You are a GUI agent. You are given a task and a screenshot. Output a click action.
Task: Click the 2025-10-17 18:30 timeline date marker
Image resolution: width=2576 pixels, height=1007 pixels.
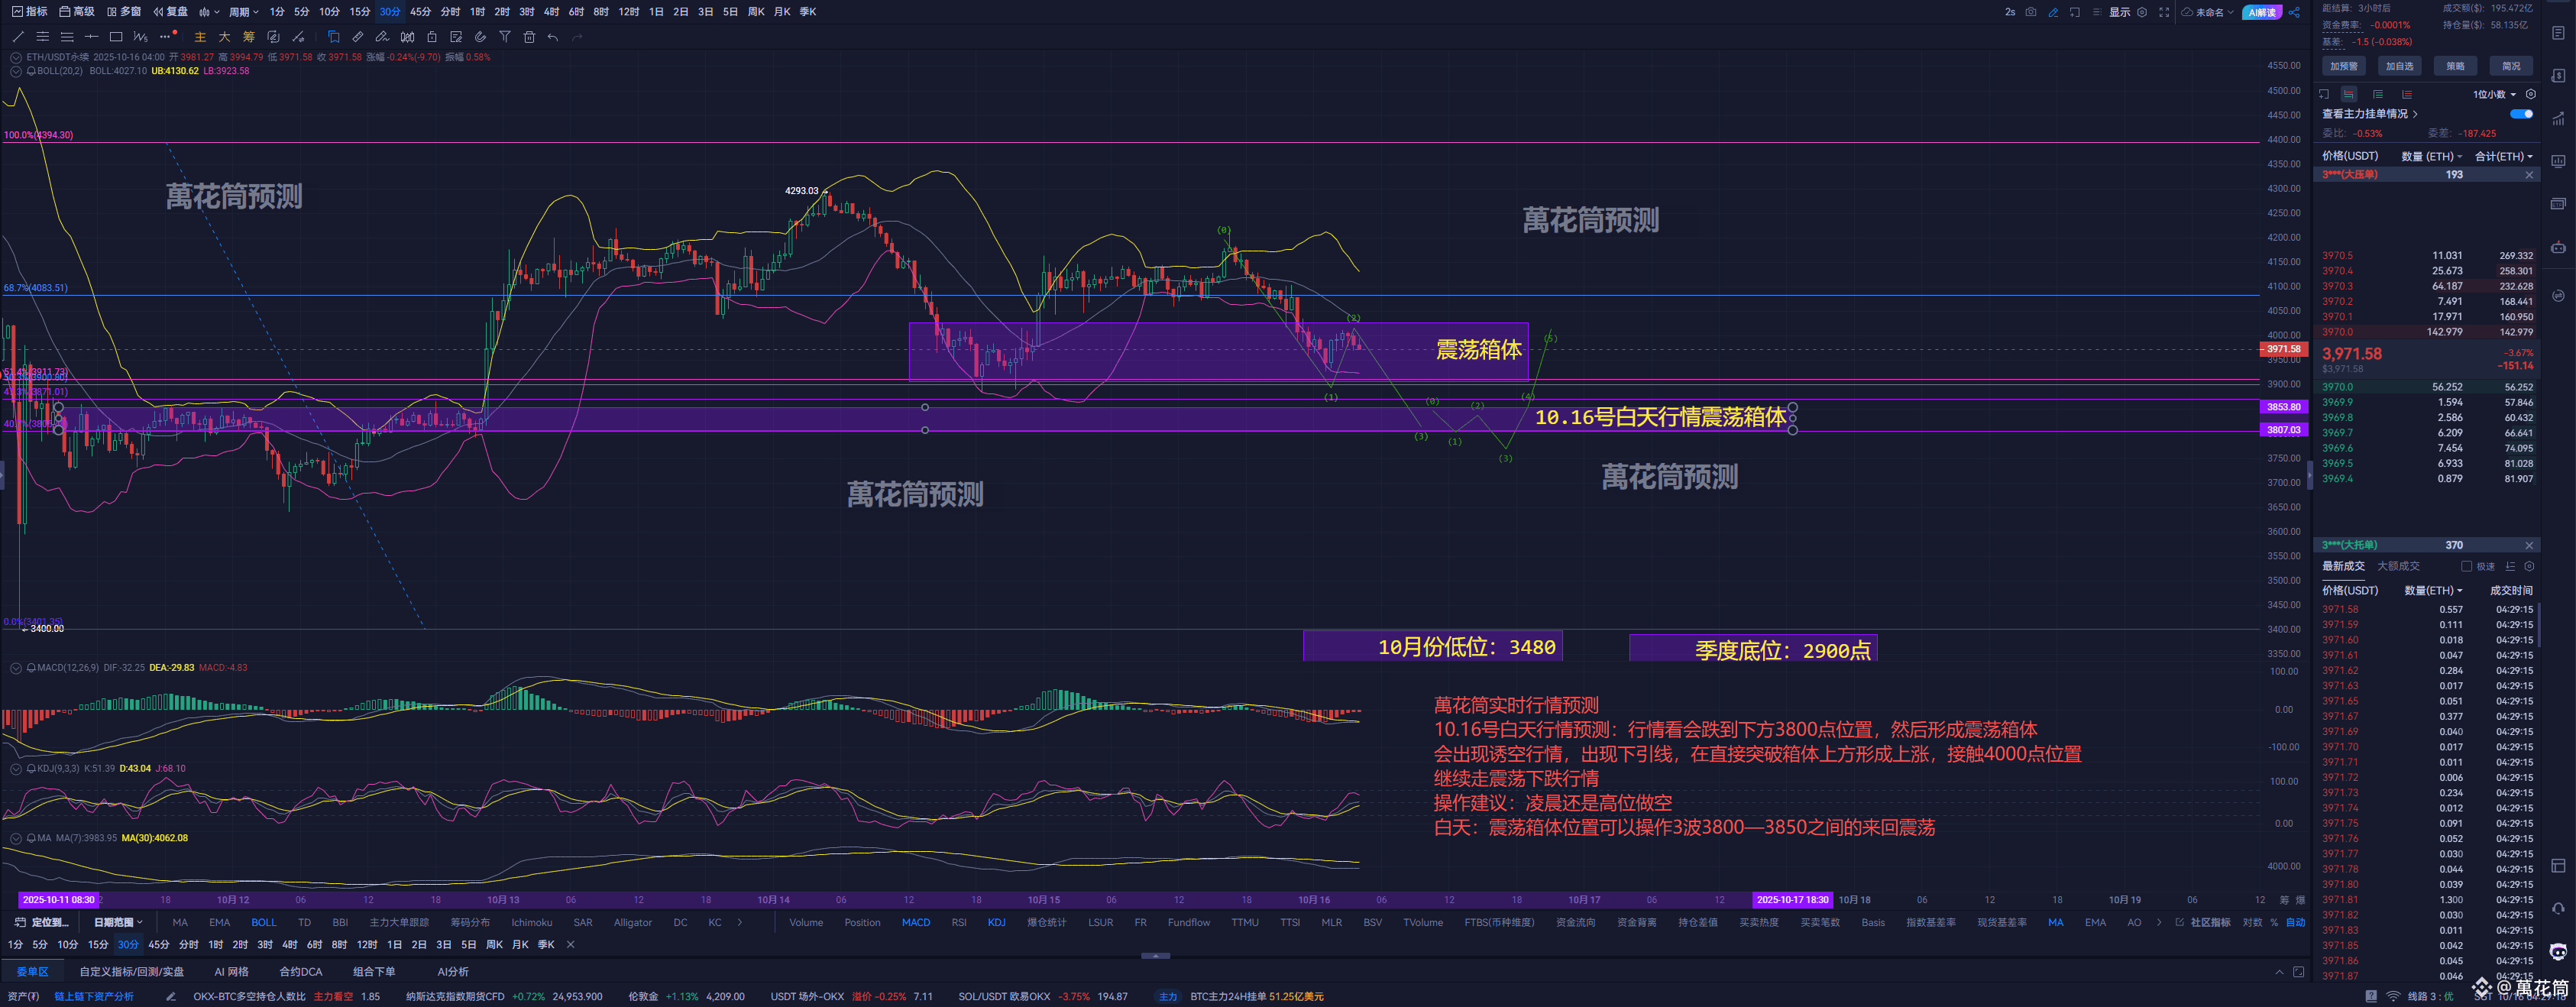click(1792, 899)
